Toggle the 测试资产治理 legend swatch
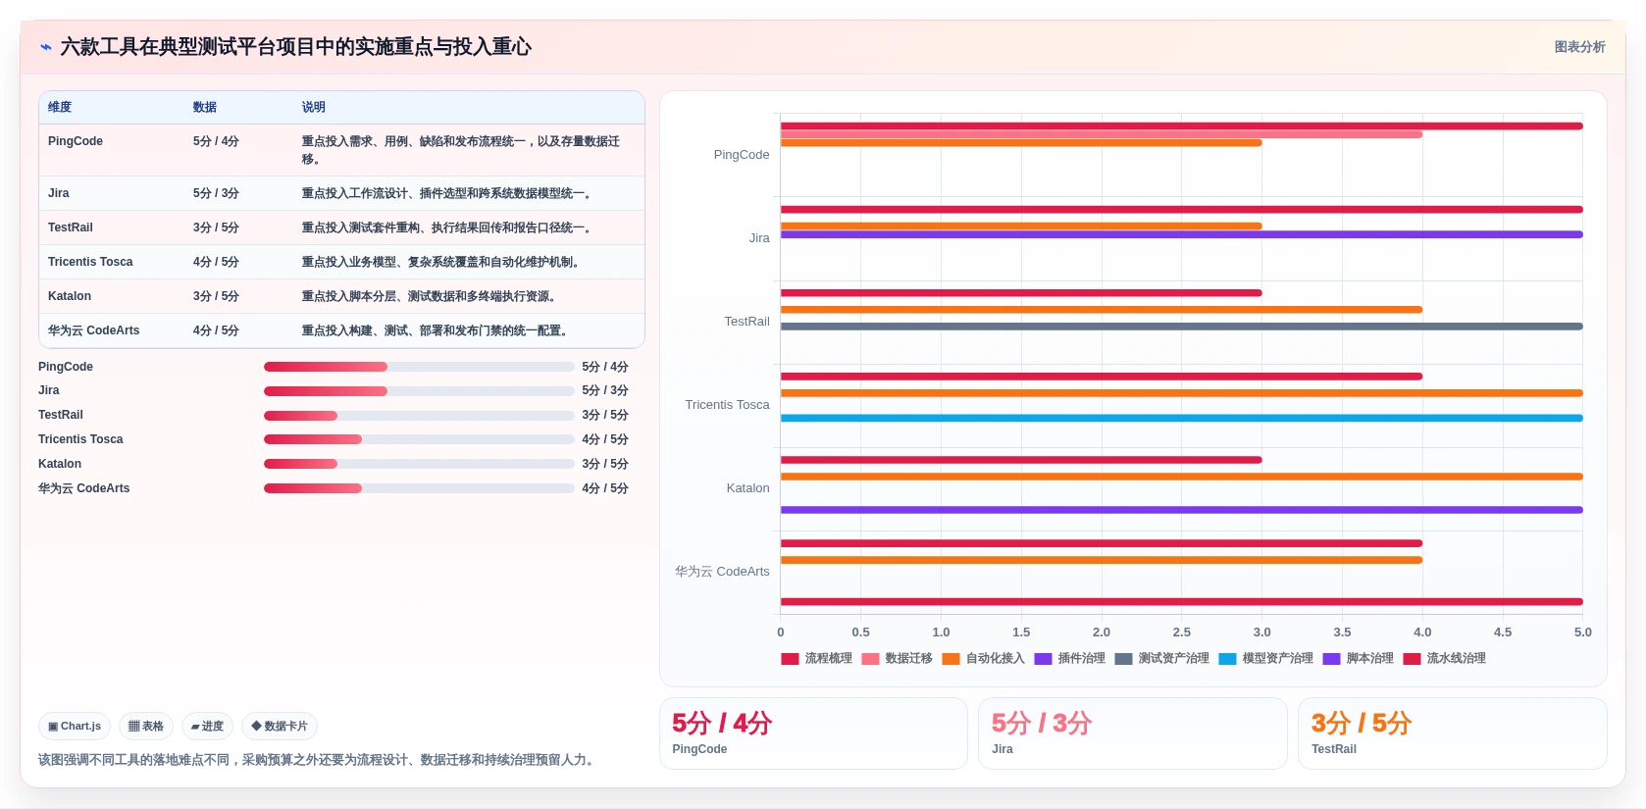 point(1123,659)
